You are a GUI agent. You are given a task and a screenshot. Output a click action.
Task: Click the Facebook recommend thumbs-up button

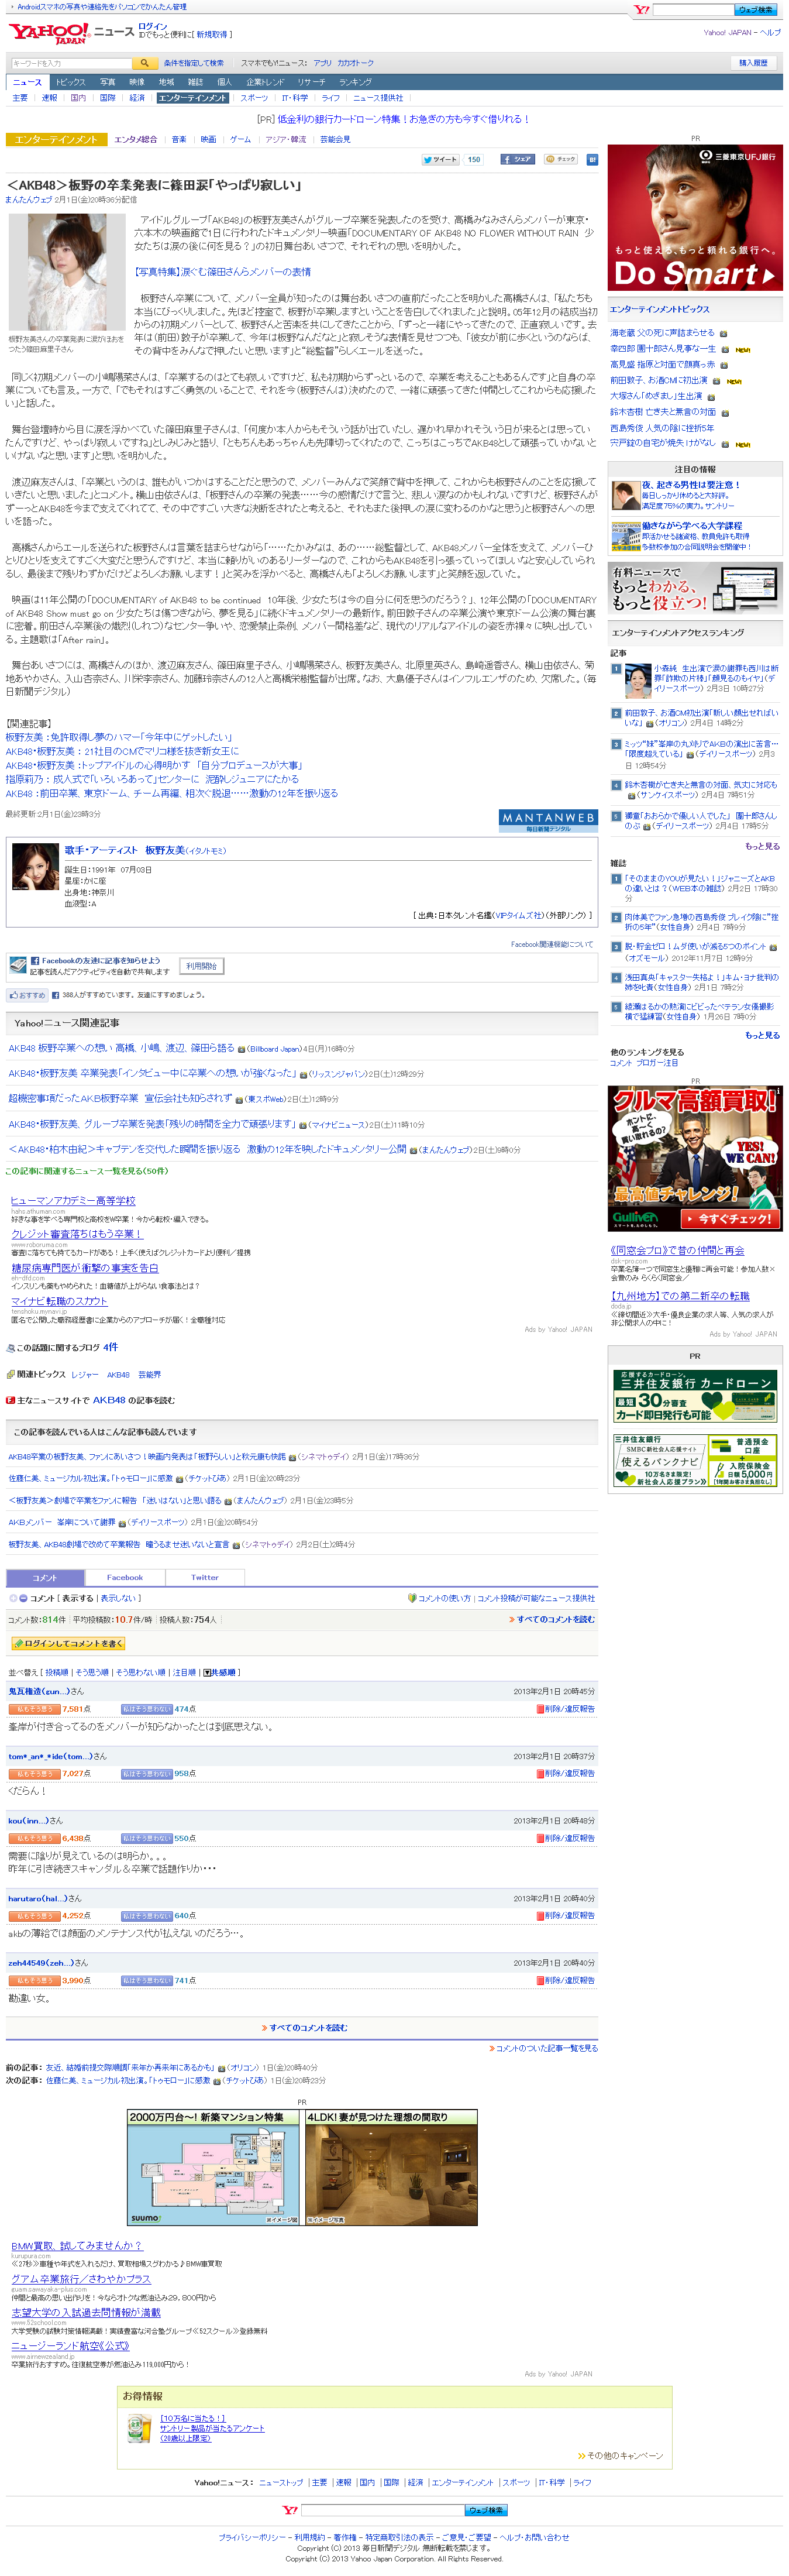tap(28, 995)
